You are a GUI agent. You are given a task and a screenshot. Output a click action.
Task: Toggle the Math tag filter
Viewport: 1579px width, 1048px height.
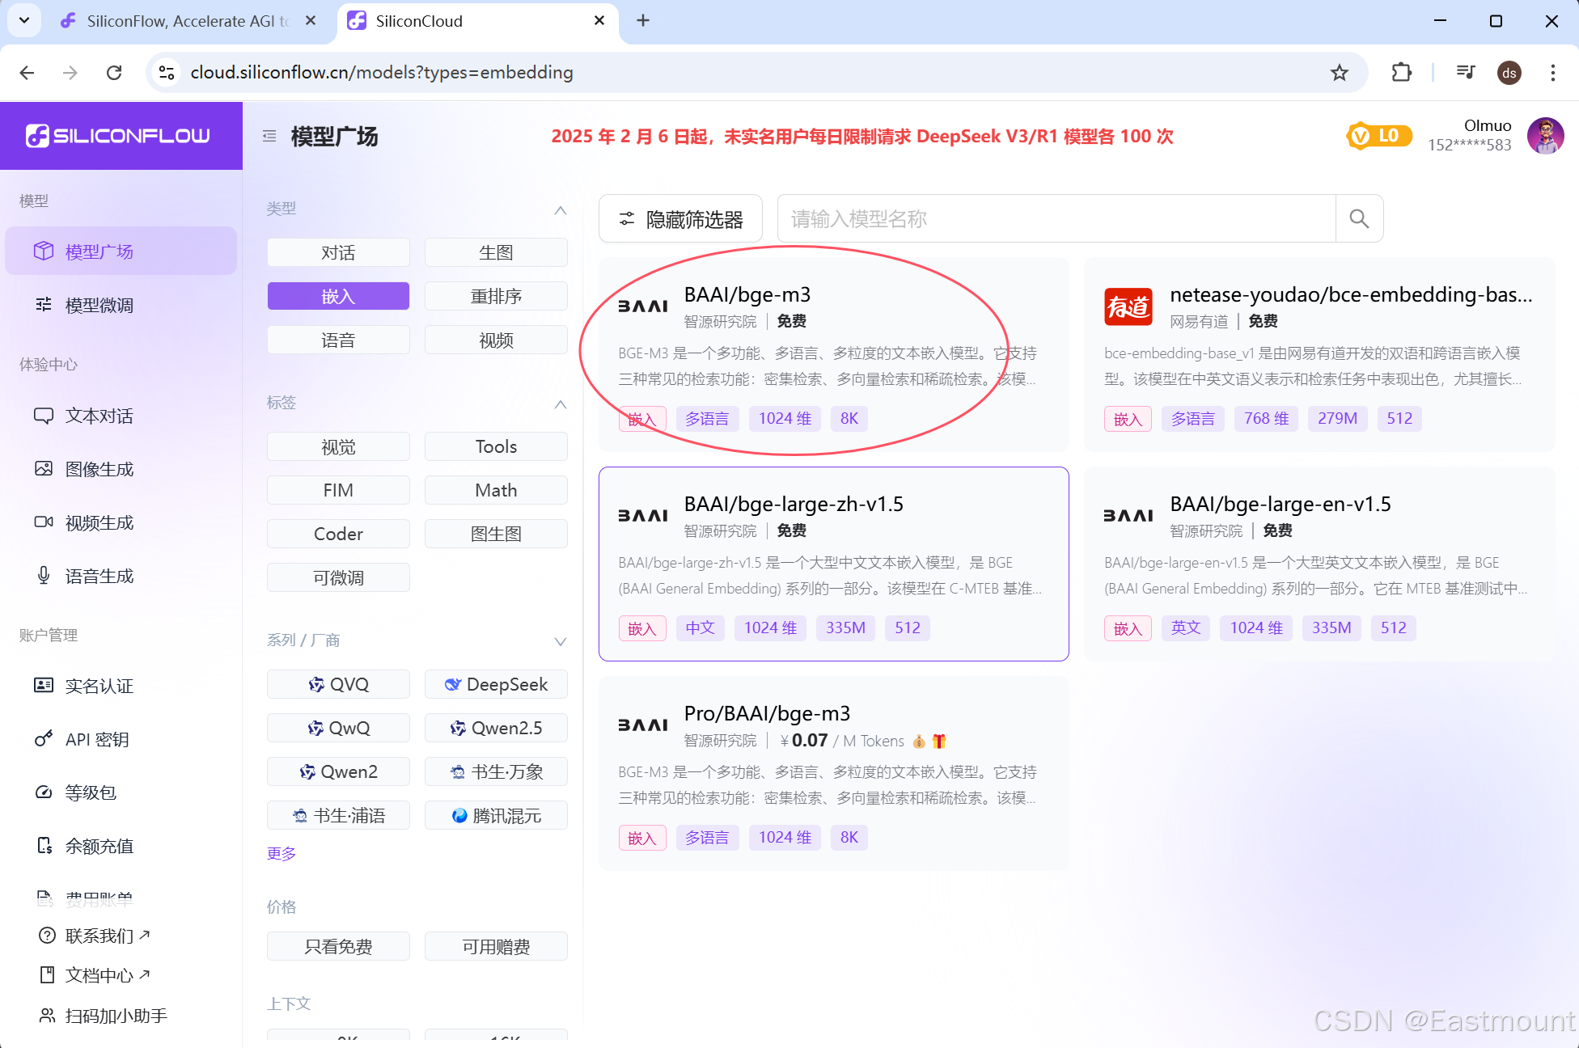pos(496,490)
